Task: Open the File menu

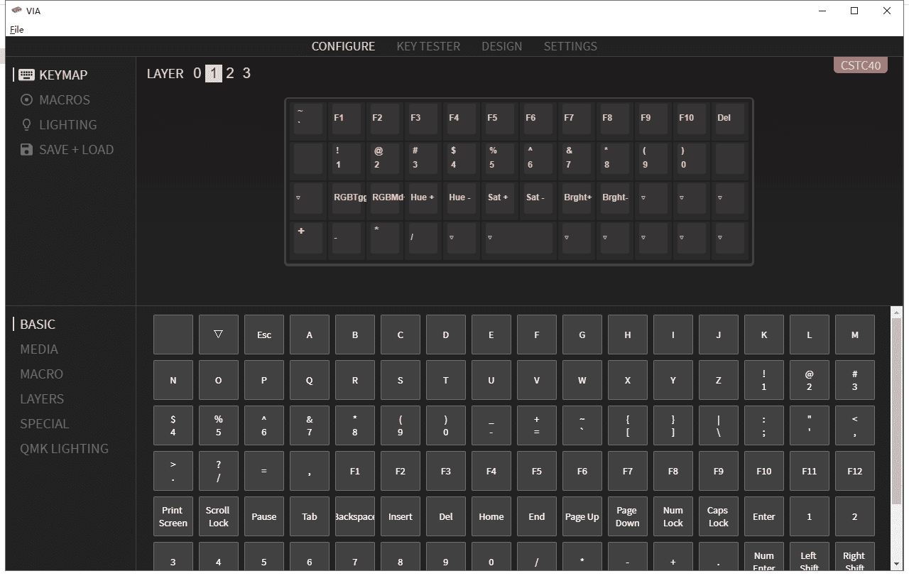Action: [16, 30]
